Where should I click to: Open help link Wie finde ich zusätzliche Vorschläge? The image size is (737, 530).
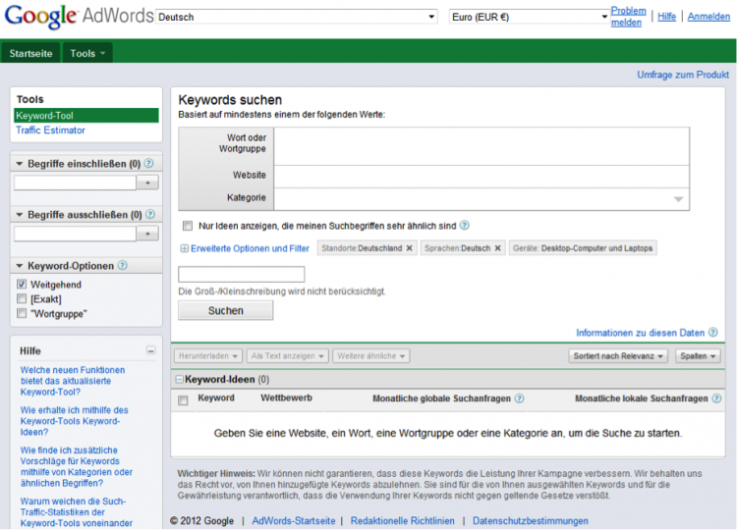click(x=76, y=466)
